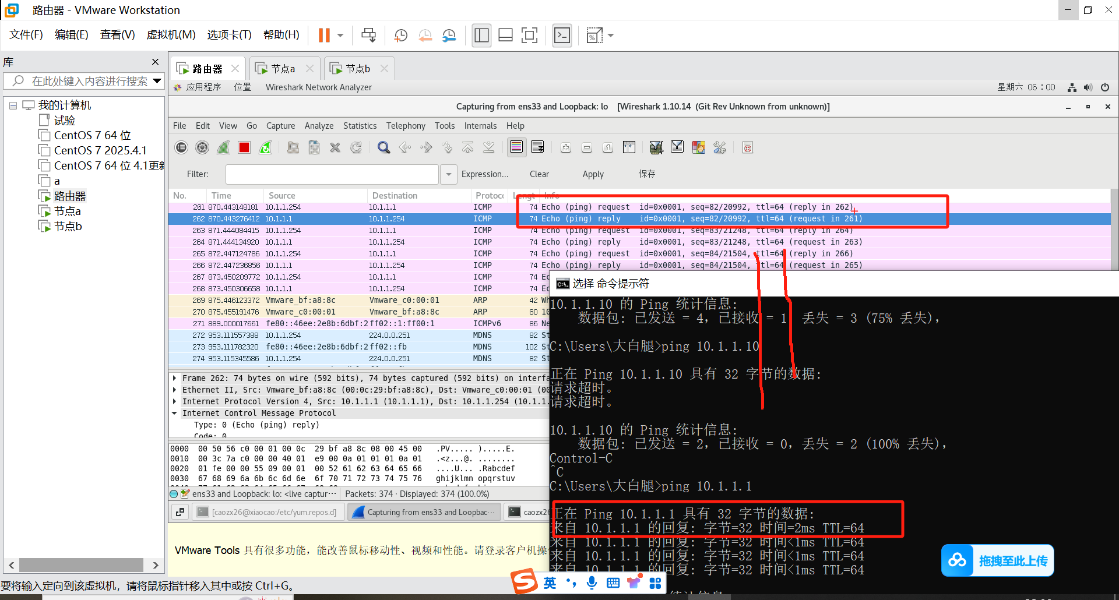Open the VM power options dropdown arrow
The width and height of the screenshot is (1119, 600).
pos(340,36)
